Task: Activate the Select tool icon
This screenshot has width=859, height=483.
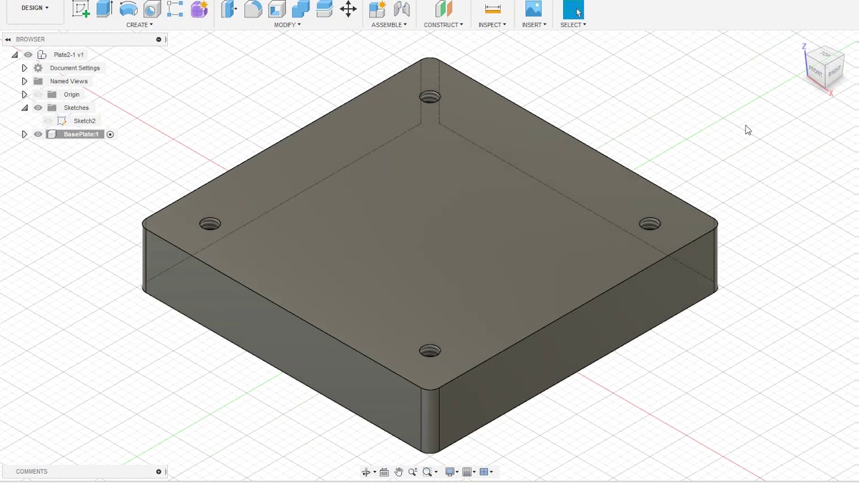Action: (x=573, y=9)
